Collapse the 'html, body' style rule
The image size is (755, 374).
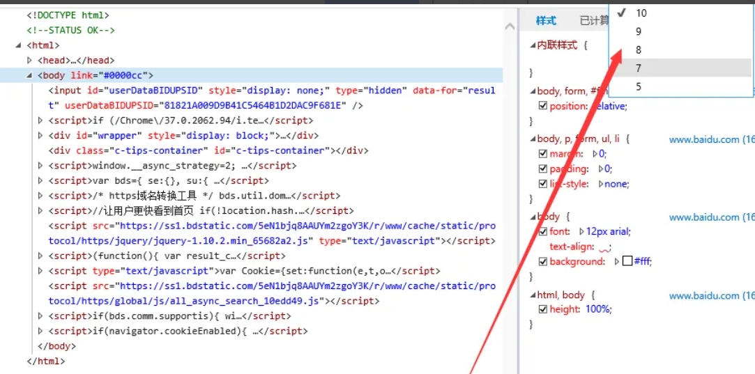click(x=533, y=295)
